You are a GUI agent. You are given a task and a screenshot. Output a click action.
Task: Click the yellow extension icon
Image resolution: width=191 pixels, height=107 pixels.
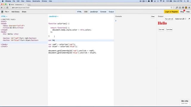pos(186,8)
